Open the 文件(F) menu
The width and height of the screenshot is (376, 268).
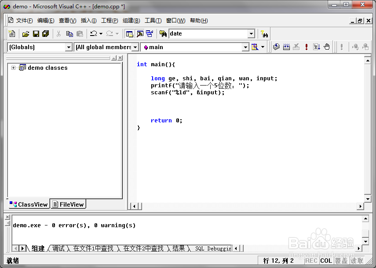click(x=24, y=21)
